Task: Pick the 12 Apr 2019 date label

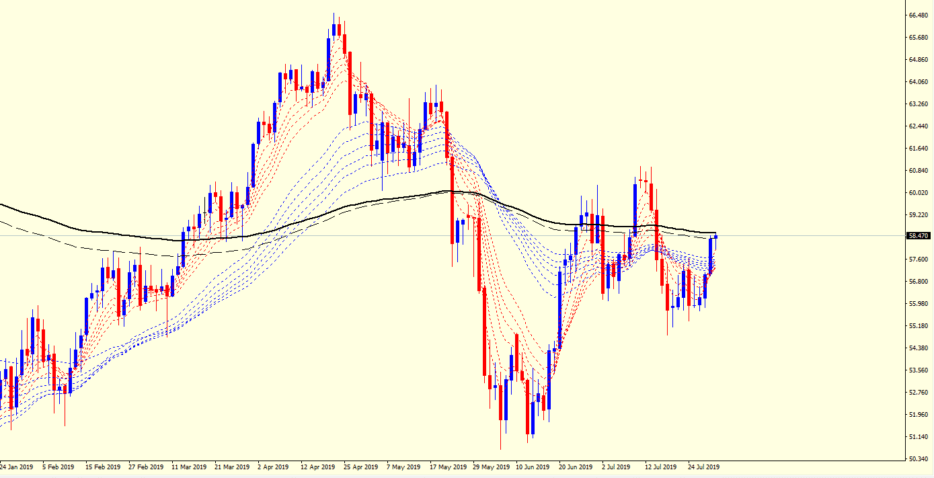Action: (x=318, y=467)
